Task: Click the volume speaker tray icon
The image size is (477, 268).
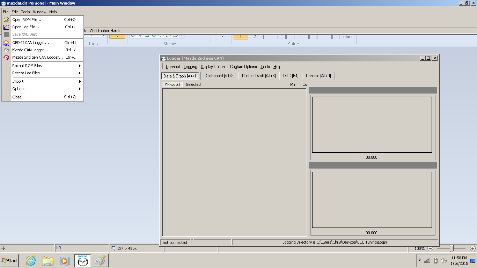Action: (x=444, y=261)
